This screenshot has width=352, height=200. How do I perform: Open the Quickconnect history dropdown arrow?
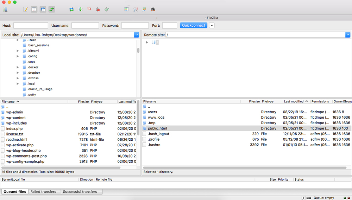click(212, 26)
